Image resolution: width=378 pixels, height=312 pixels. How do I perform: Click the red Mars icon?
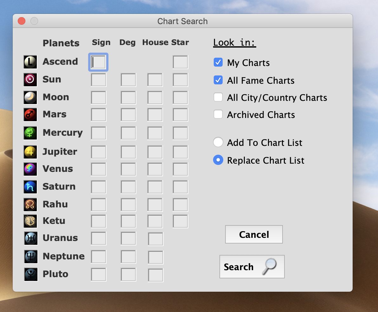[30, 114]
